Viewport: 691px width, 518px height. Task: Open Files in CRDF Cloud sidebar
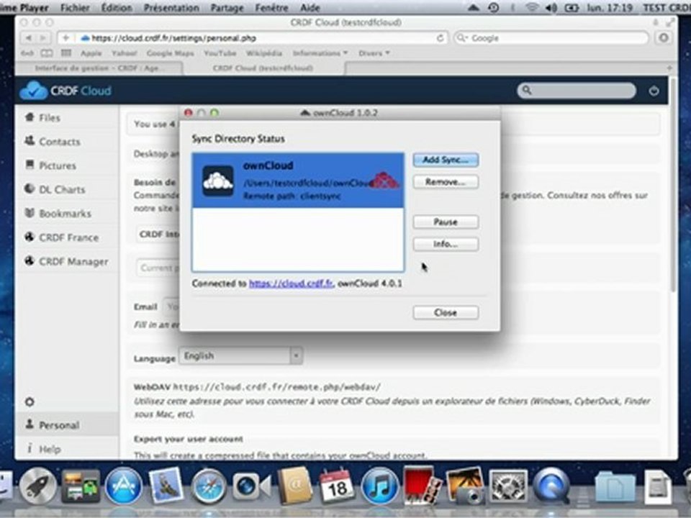click(42, 117)
